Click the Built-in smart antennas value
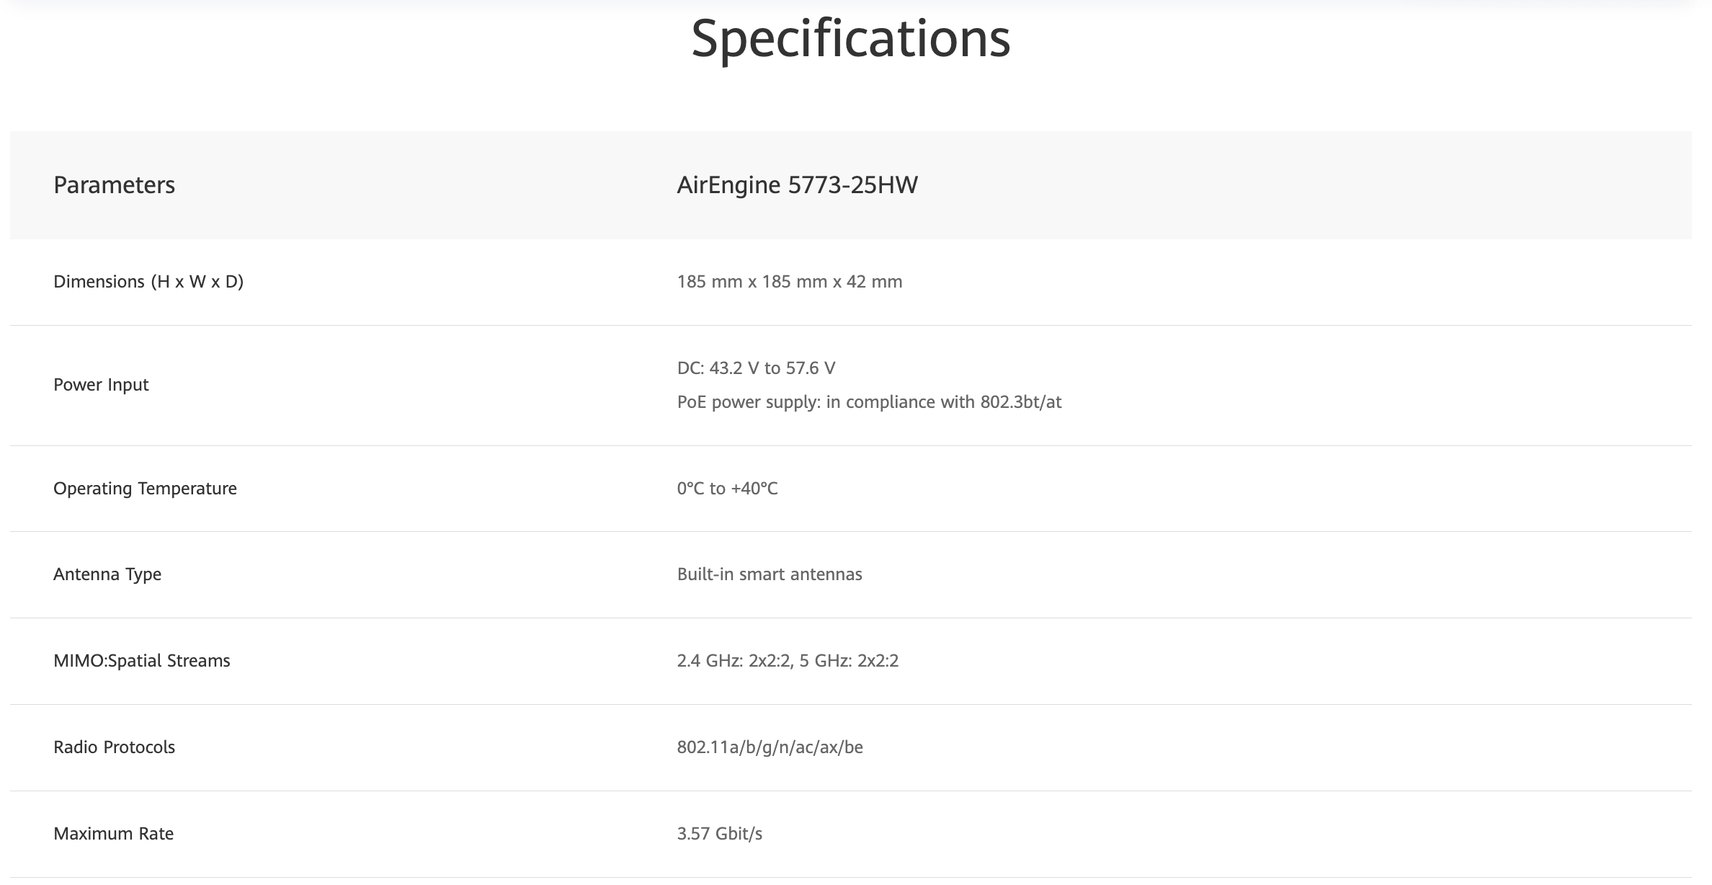This screenshot has height=885, width=1712. (769, 574)
